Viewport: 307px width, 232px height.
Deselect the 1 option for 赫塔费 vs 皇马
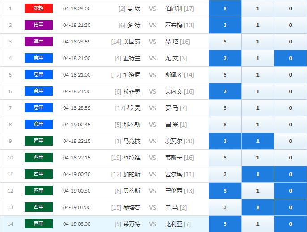258,207
